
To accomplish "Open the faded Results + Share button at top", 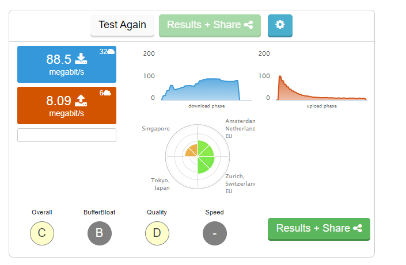I will [210, 25].
